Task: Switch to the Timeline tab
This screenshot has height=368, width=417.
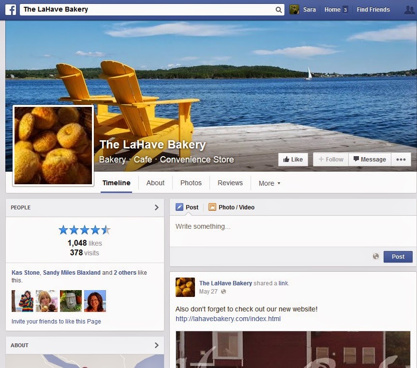Action: tap(116, 183)
